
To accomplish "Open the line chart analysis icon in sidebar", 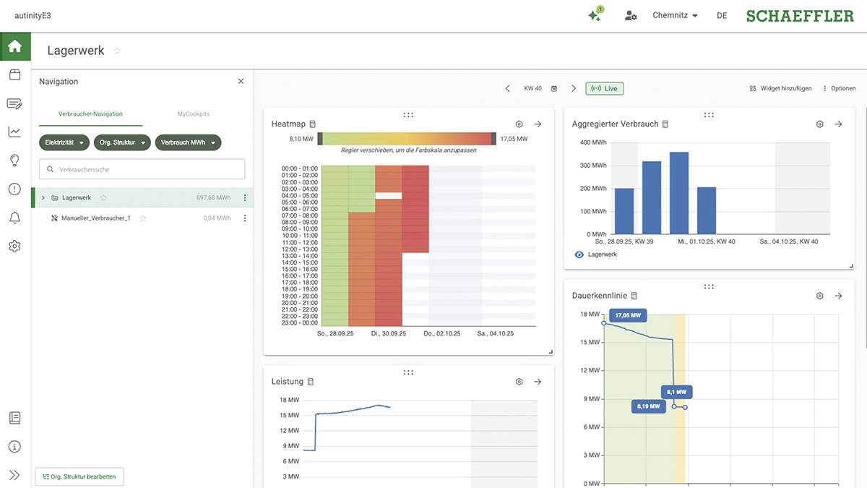I will [14, 132].
